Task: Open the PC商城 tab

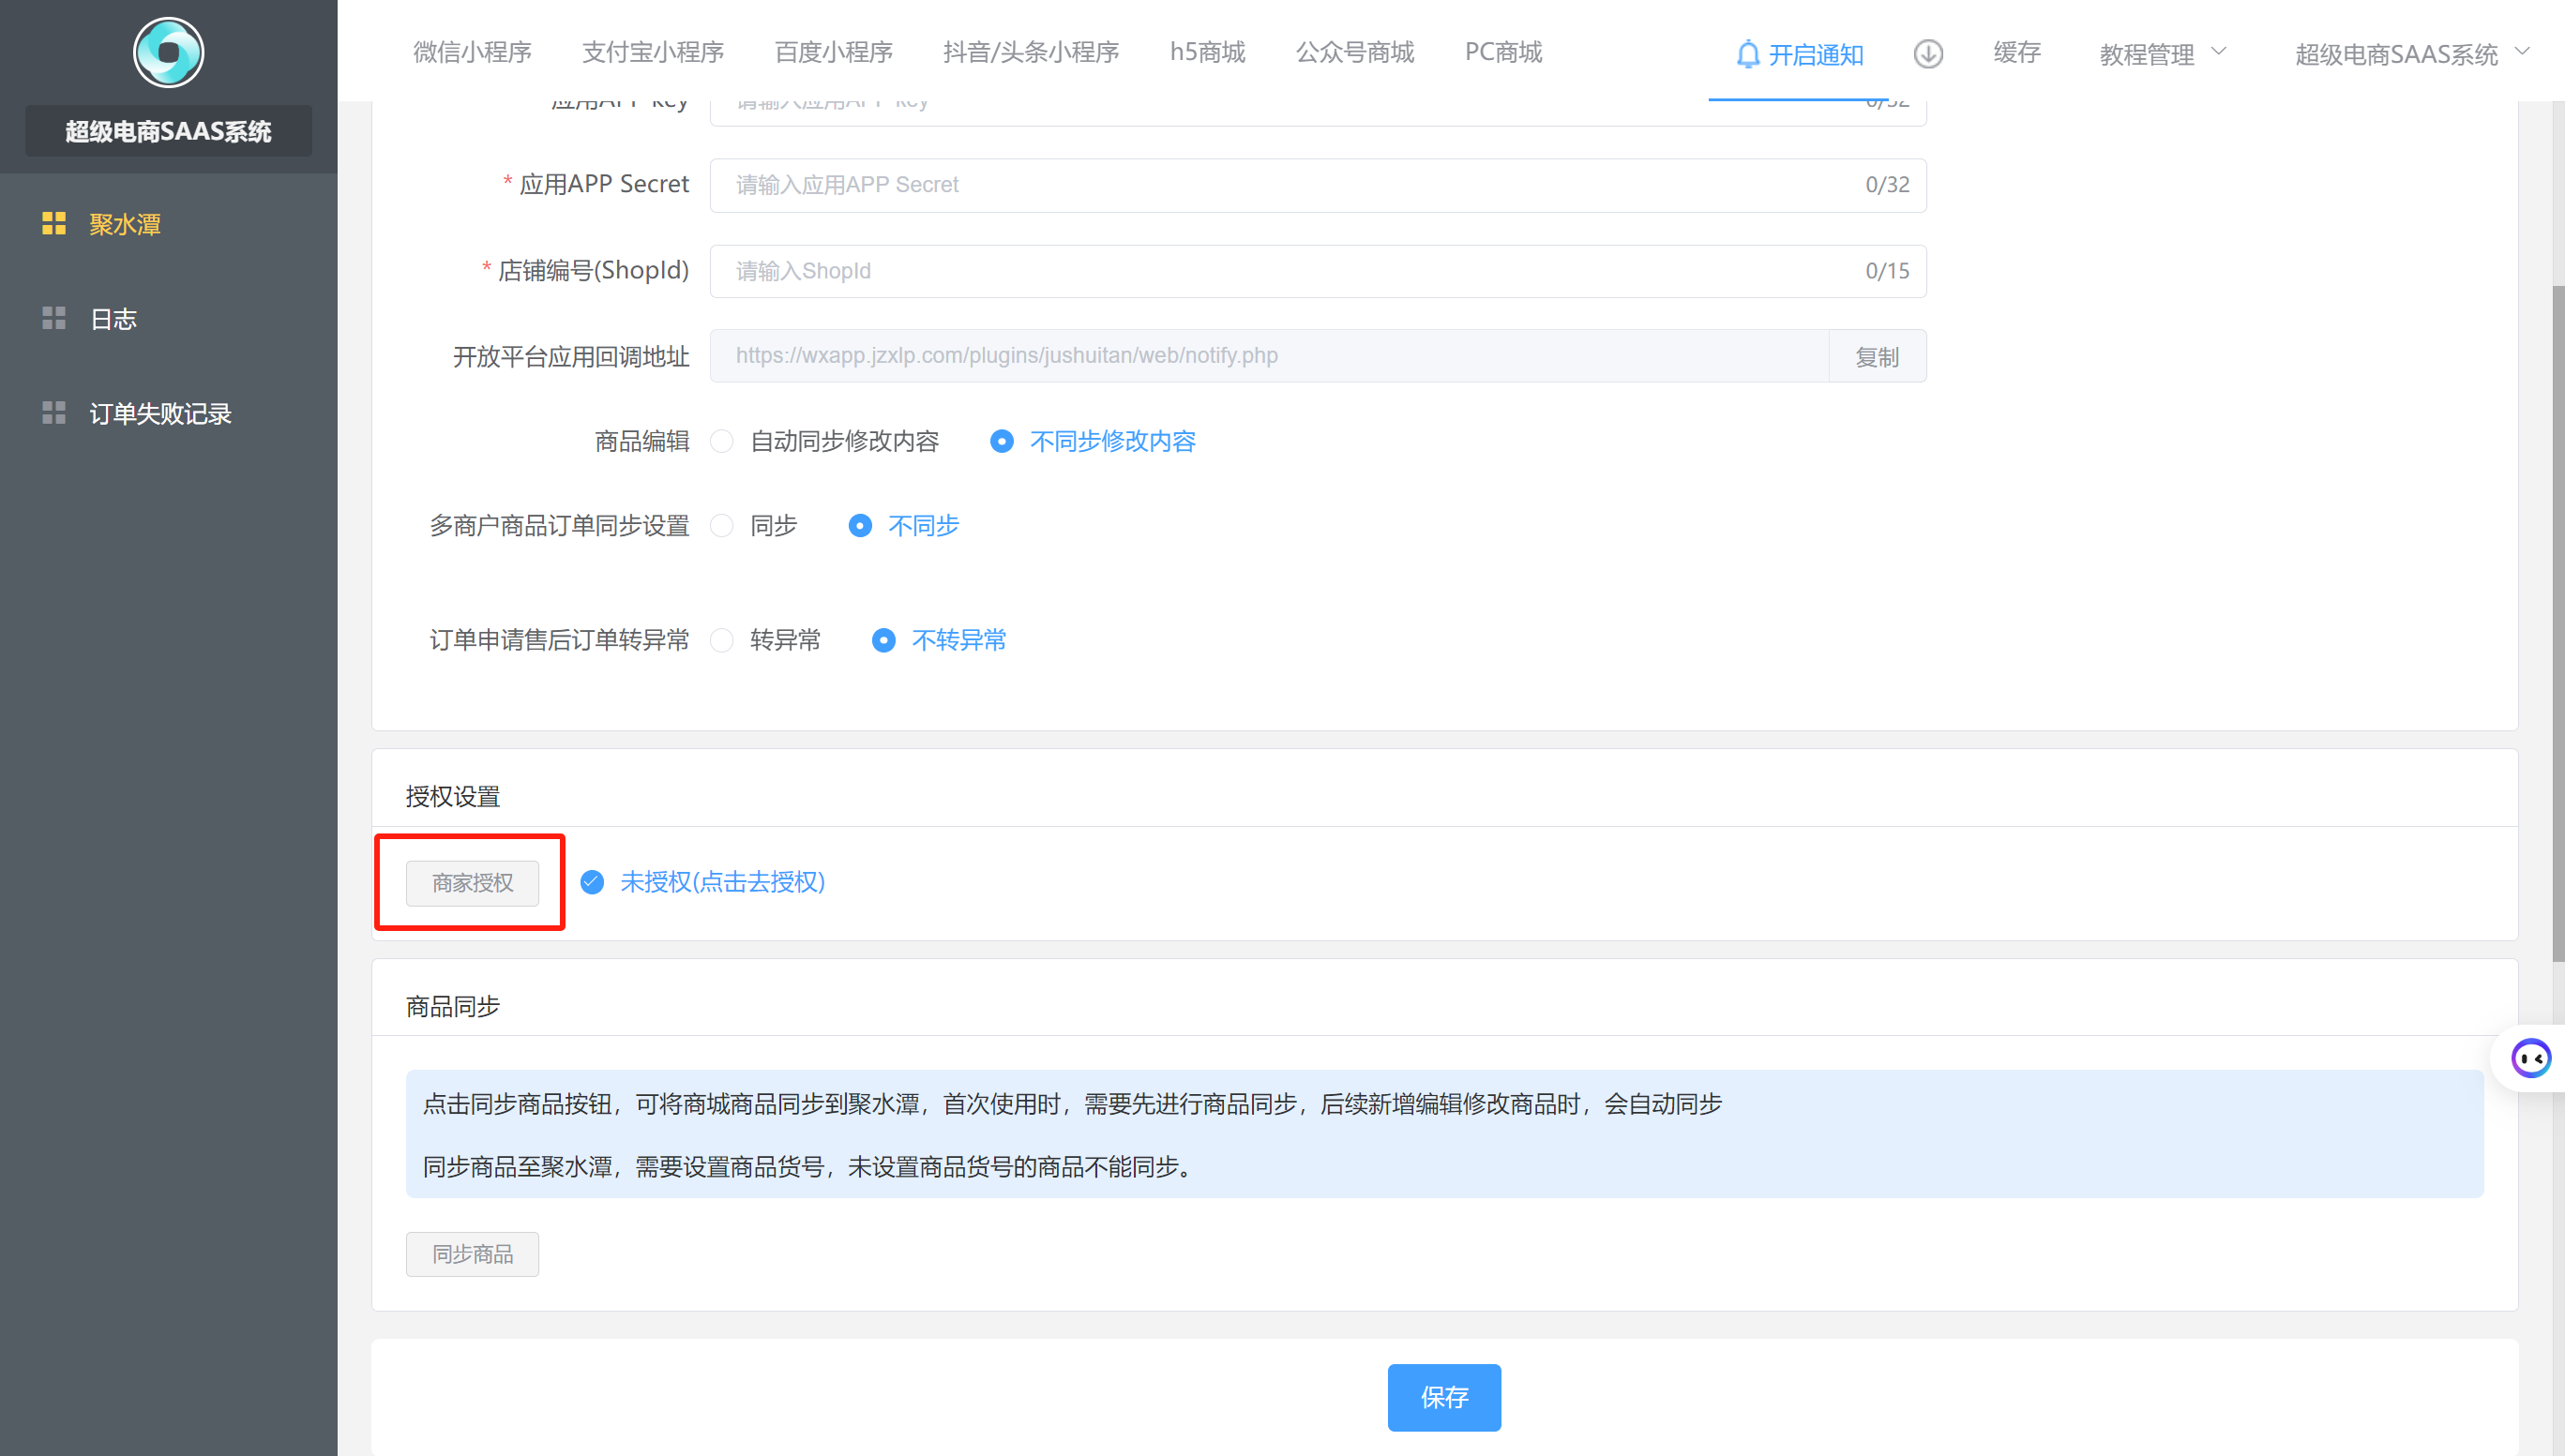Action: tap(1503, 52)
